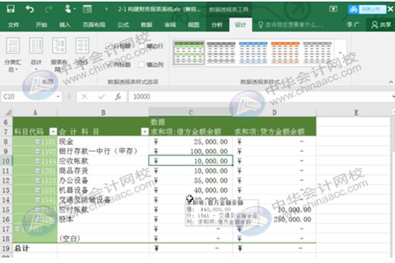Undo the last action
Screen dimensions: 395x263
tap(30, 9)
